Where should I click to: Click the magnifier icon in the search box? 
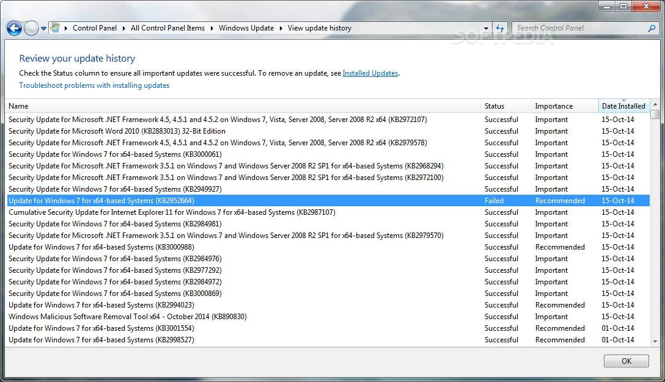(652, 28)
